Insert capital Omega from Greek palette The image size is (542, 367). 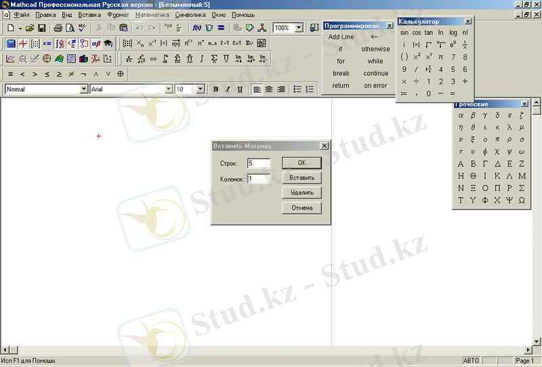pos(522,200)
